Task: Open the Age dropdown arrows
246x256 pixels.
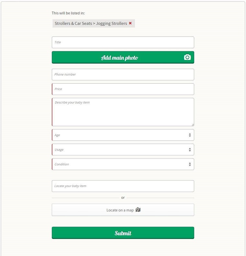Action: coord(190,135)
